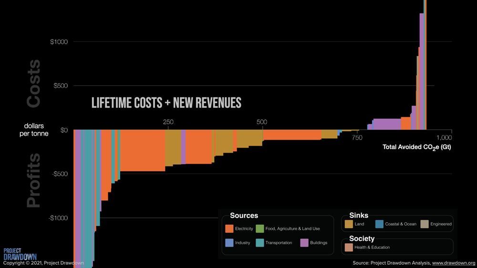Select the Health & Education legend swatch

(349, 247)
